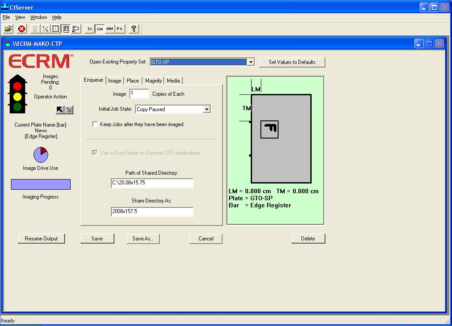Switch to the Place tab

click(x=132, y=81)
